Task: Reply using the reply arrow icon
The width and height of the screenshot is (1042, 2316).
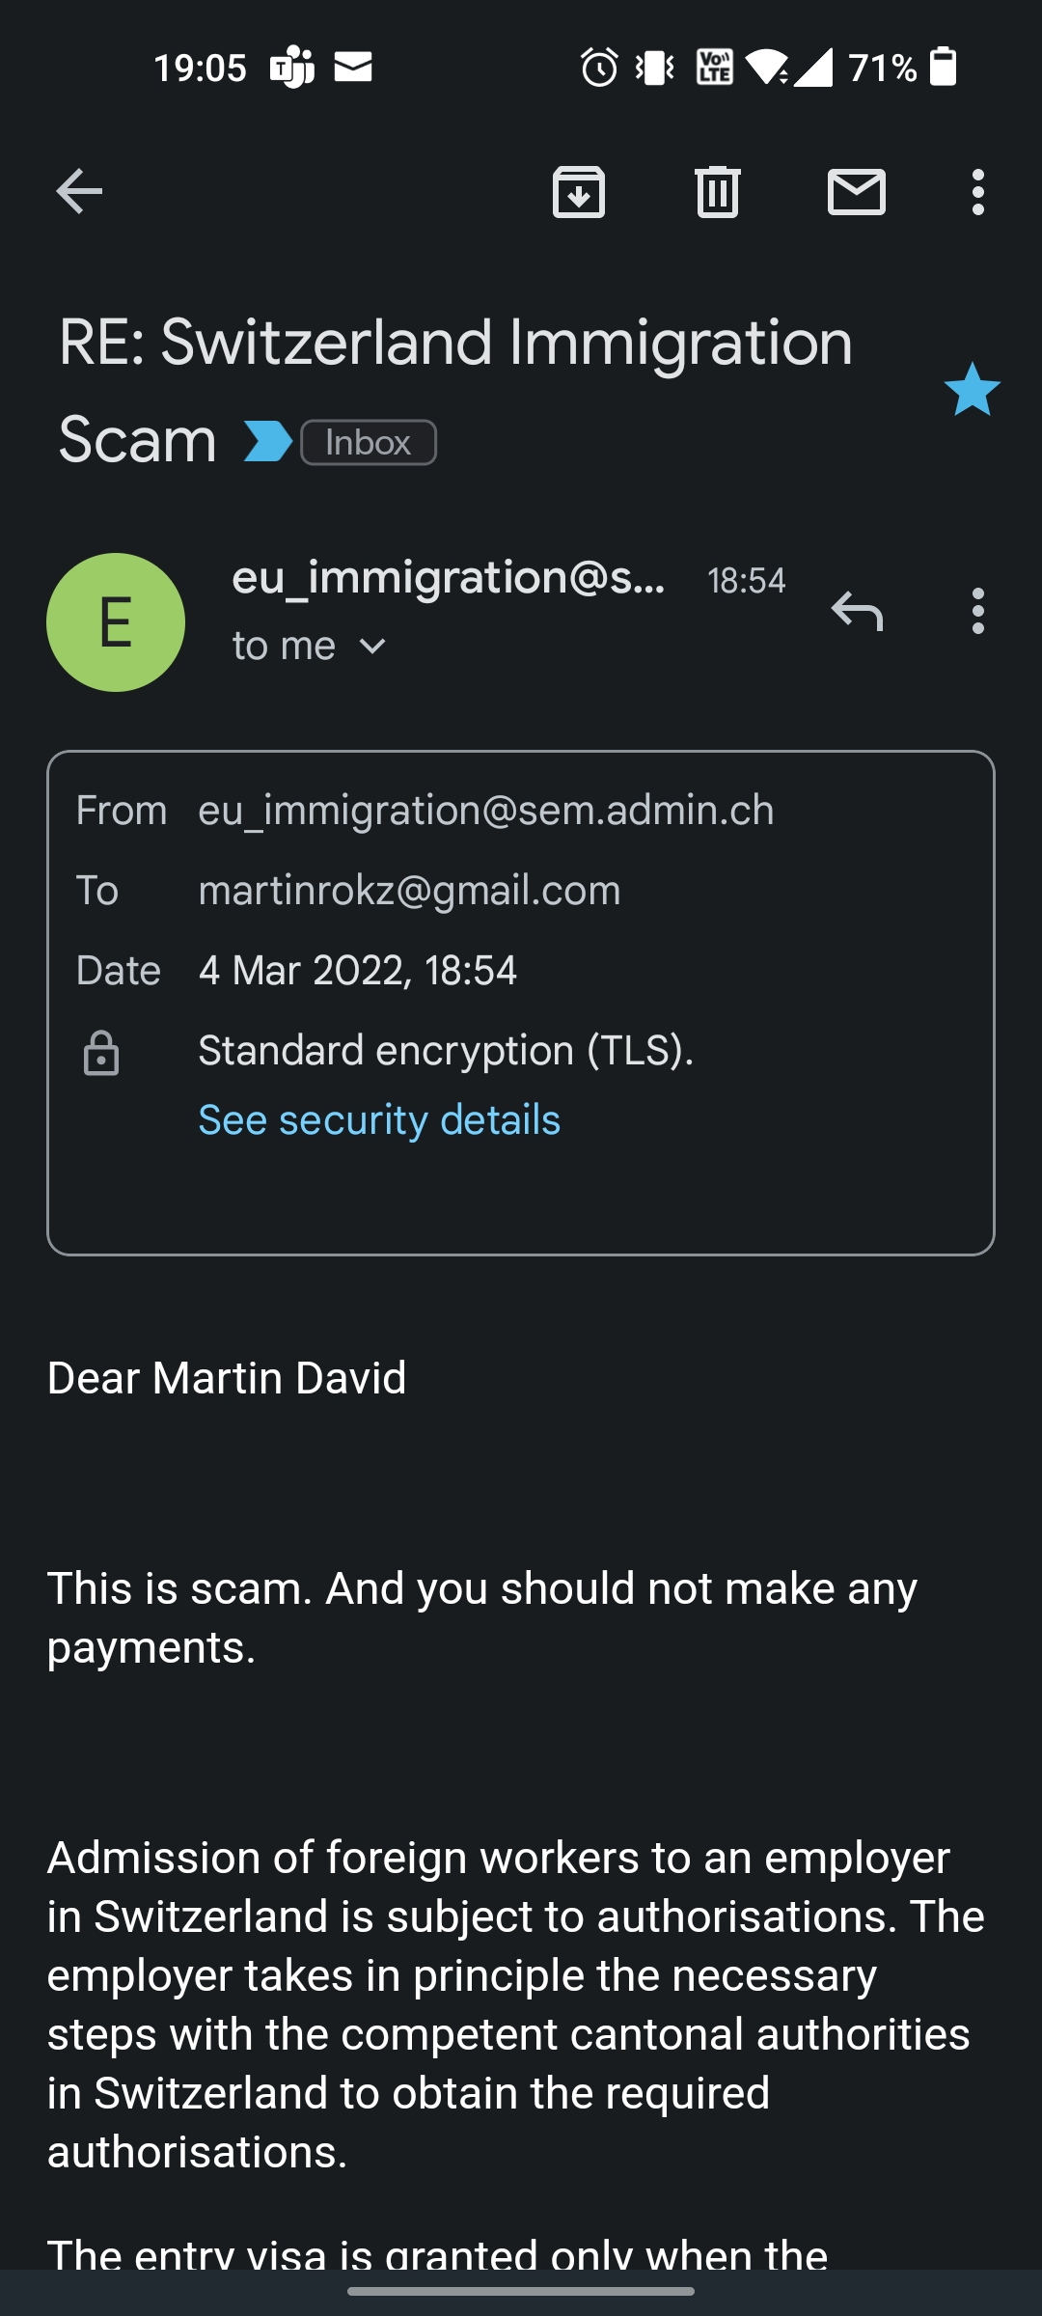Action: pos(857,611)
